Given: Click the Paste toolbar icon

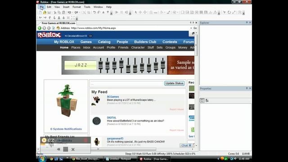Looking at the screenshot, I should click(63, 12).
